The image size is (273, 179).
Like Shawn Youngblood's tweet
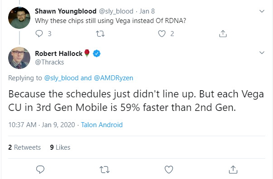pyautogui.click(x=162, y=34)
